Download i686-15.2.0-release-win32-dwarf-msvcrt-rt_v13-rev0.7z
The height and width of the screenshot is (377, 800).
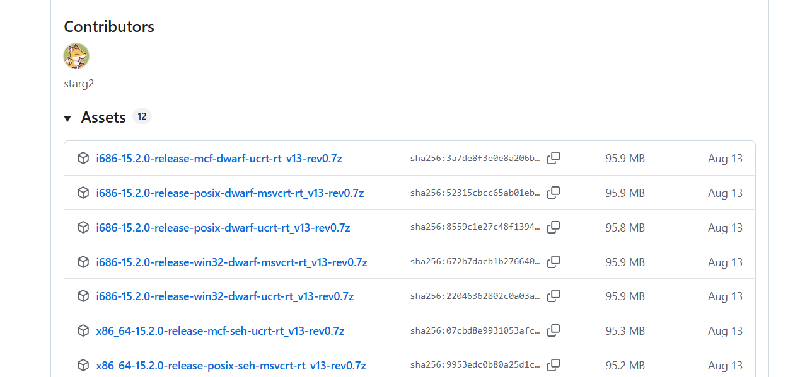(231, 262)
